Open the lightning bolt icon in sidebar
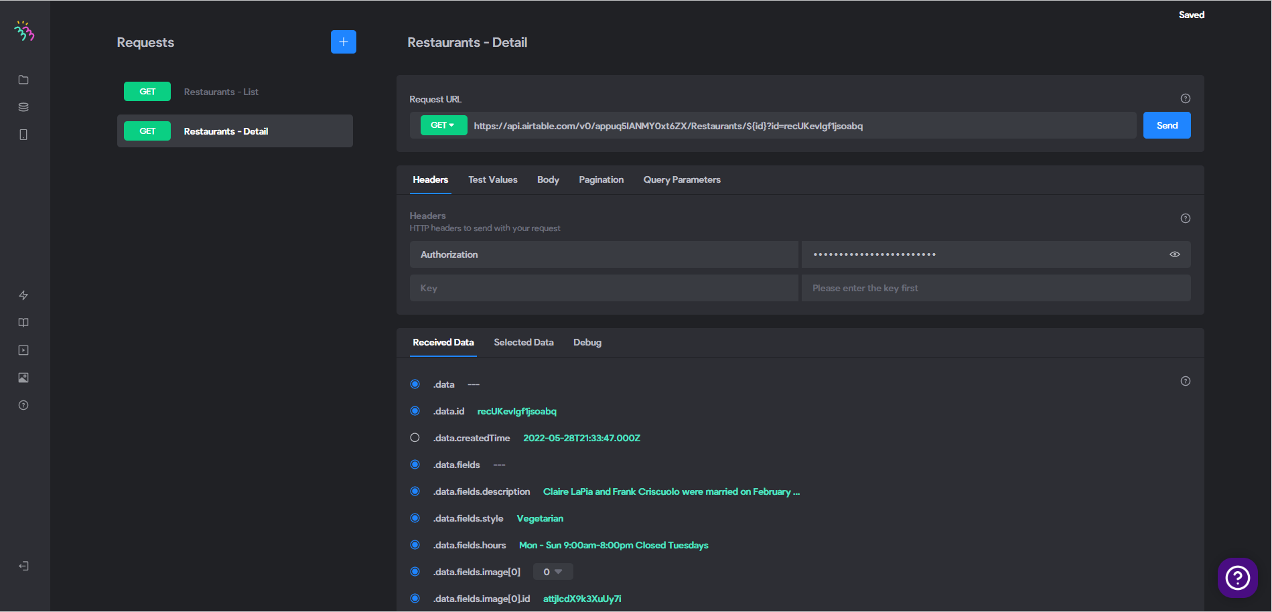This screenshot has width=1272, height=612. tap(23, 295)
